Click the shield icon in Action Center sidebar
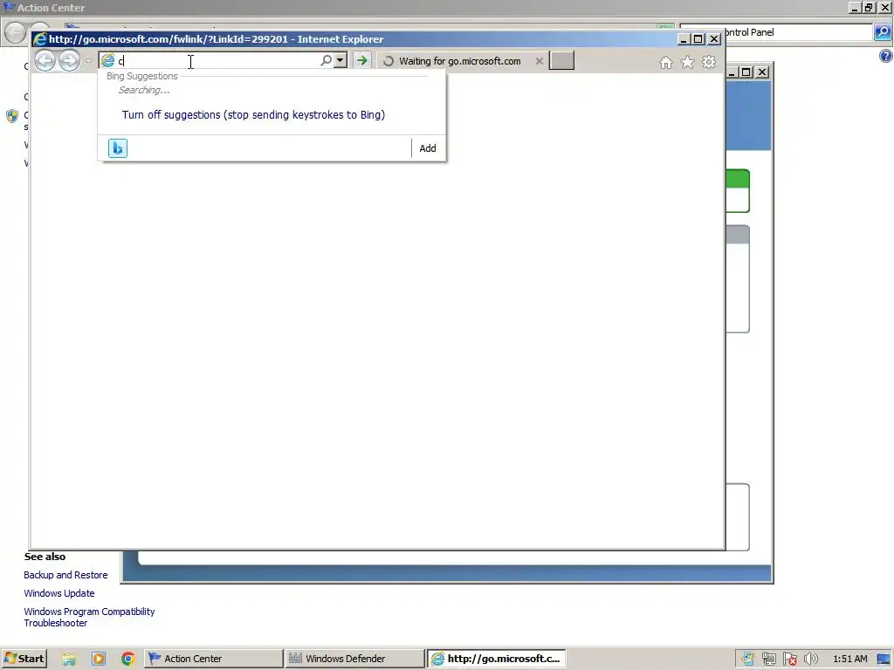The width and height of the screenshot is (894, 670). [x=12, y=116]
